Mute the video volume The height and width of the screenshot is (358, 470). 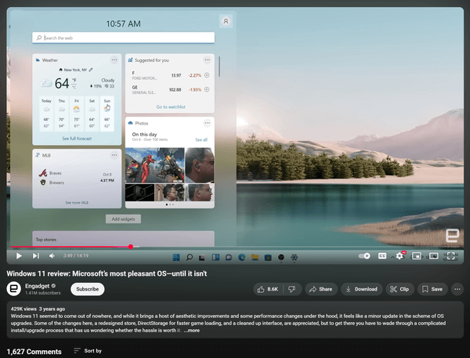tap(52, 255)
